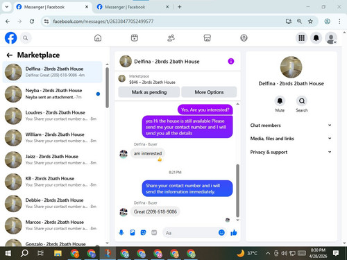Screen dimensions: 347x260
Task: Open the Neyba conversation in list
Action: [x=52, y=94]
